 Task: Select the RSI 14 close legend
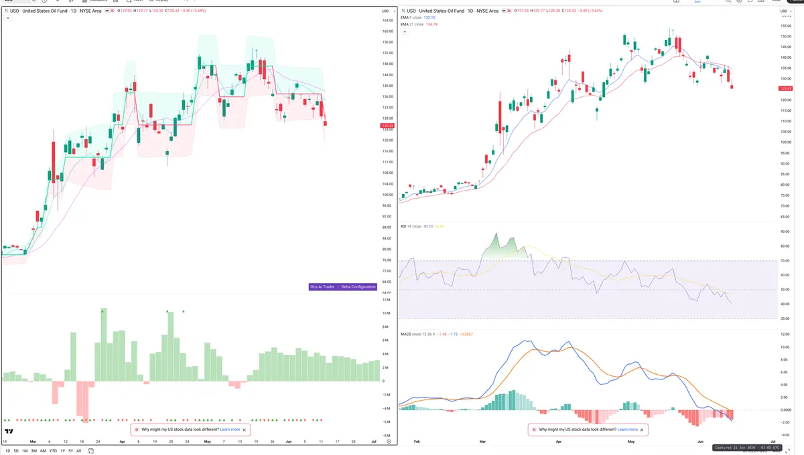coord(411,226)
